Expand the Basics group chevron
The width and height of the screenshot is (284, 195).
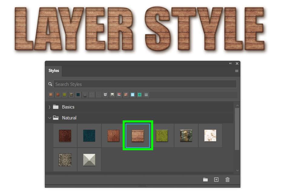[49, 107]
